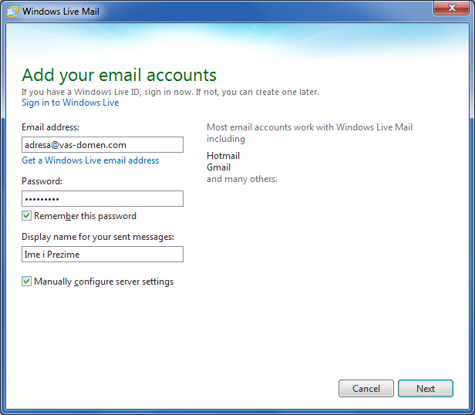Screen dimensions: 475x415
Task: Open the Sign in to Windows Live link
Action: click(70, 103)
